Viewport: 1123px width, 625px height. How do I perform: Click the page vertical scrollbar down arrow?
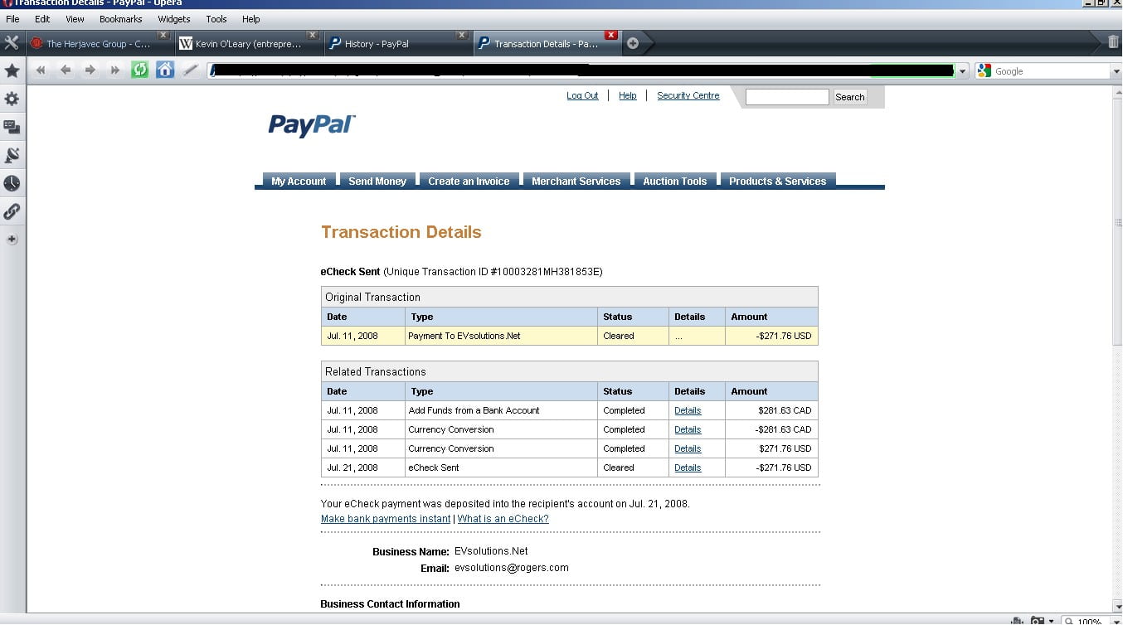click(x=1116, y=605)
